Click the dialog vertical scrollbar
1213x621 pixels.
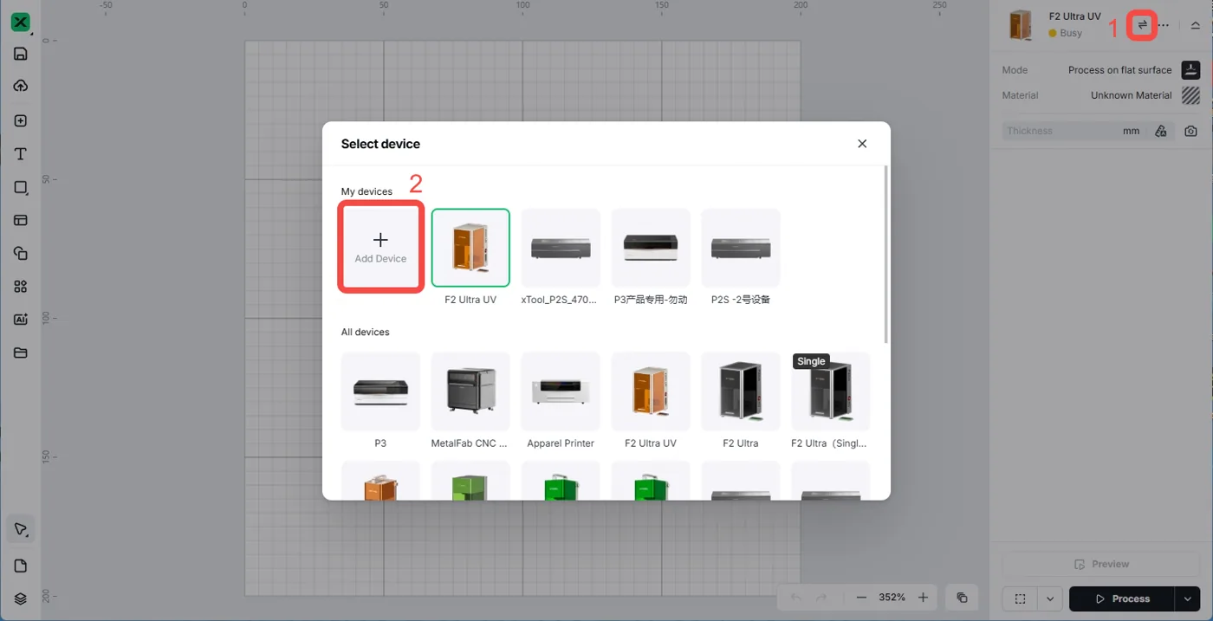(885, 255)
